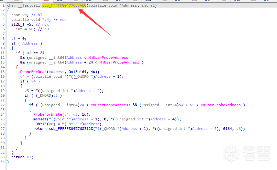Select the __fastcall keyword in header

[29, 5]
